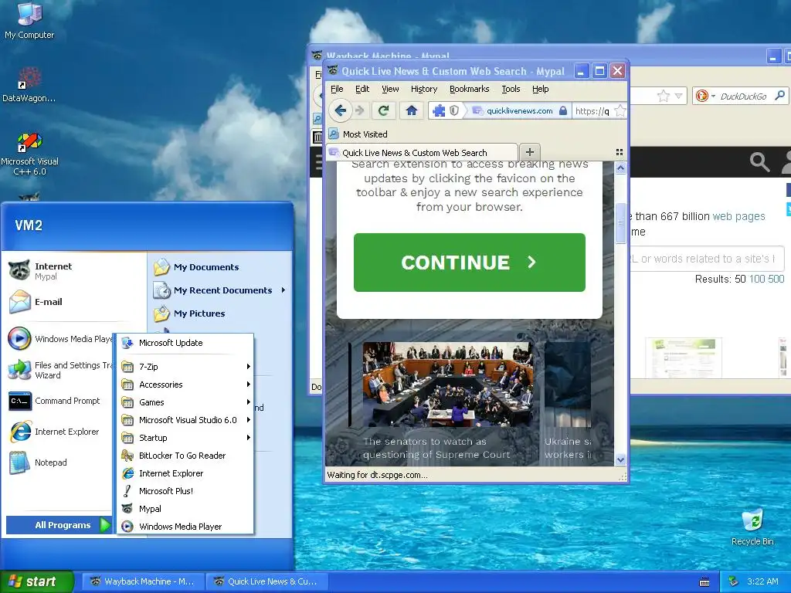The image size is (791, 593).
Task: Open My Documents from start menu
Action: 220,267
